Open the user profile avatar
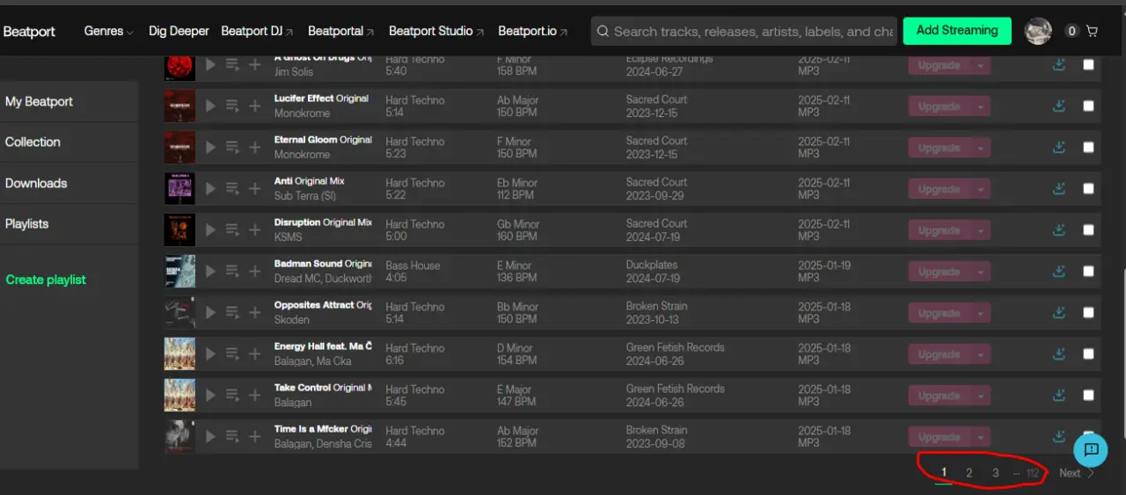1126x495 pixels. [x=1038, y=31]
